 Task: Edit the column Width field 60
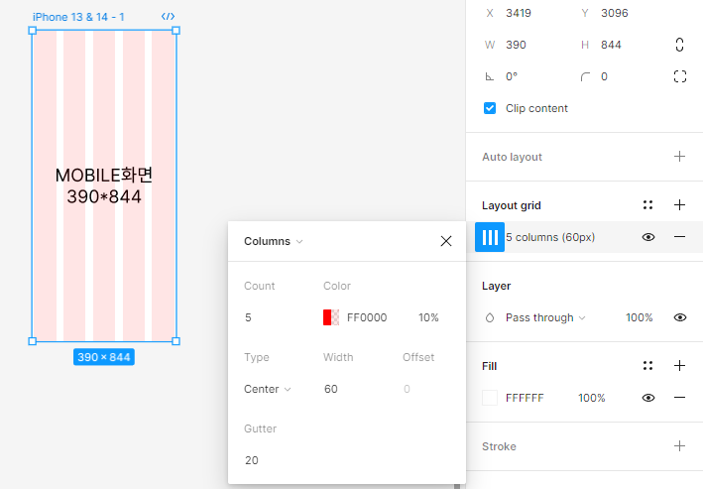point(331,389)
